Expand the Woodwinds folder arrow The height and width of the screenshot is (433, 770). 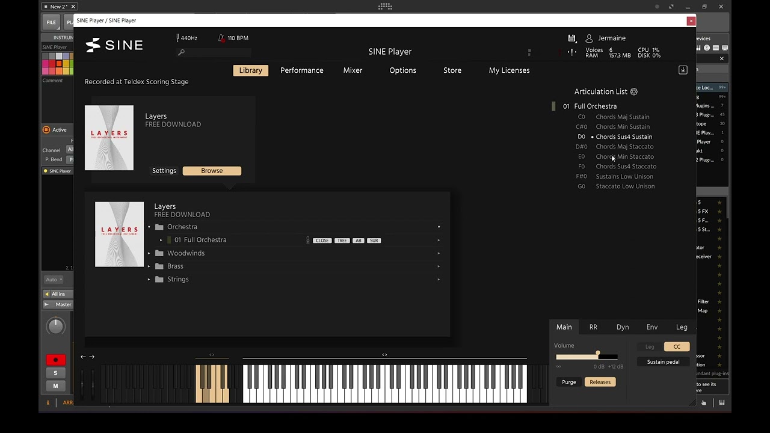coord(149,253)
